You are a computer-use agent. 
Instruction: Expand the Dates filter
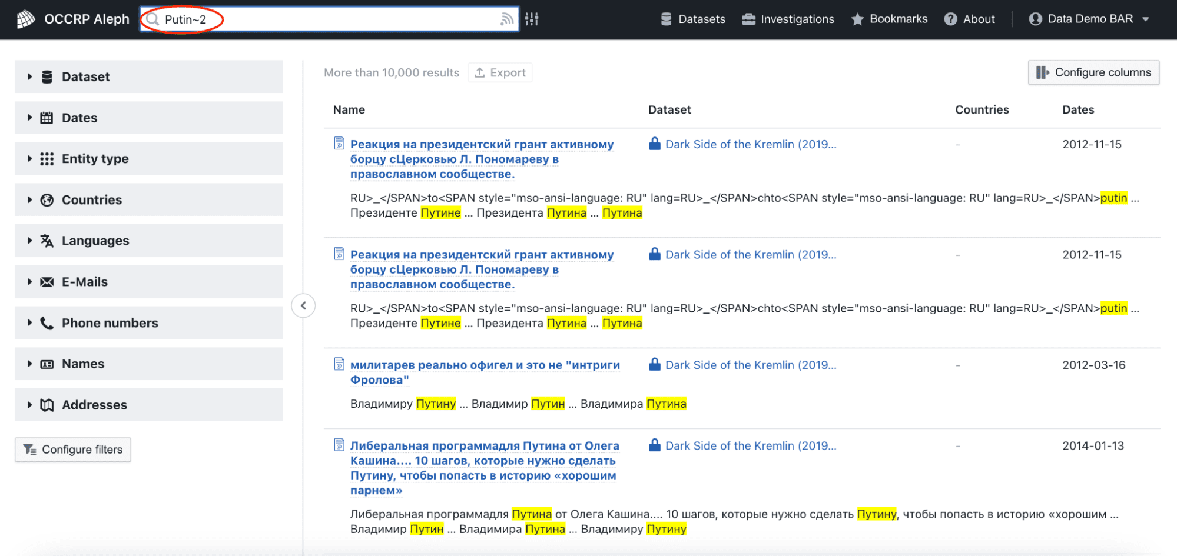tap(148, 118)
